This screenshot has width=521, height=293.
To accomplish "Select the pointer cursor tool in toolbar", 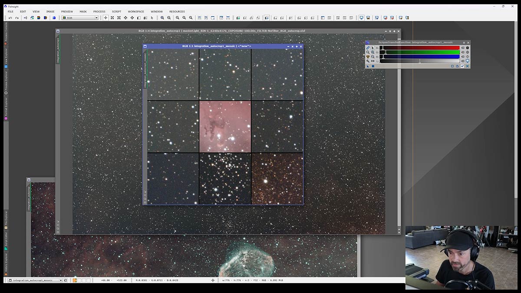I will pyautogui.click(x=152, y=18).
